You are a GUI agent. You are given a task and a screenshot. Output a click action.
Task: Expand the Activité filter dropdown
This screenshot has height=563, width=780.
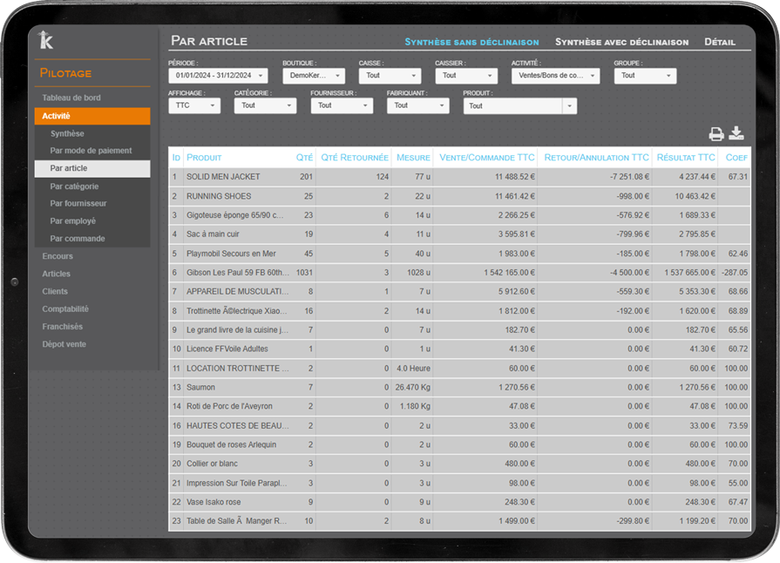point(556,76)
